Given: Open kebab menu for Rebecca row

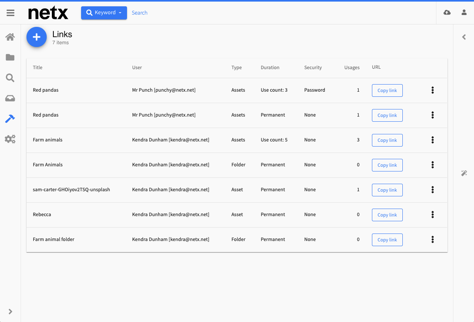Looking at the screenshot, I should pos(432,215).
